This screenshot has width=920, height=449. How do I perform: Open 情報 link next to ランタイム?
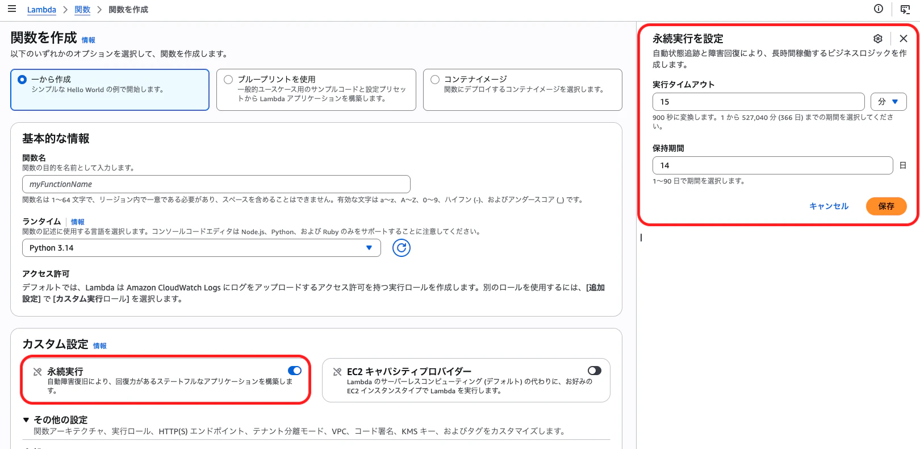click(77, 222)
